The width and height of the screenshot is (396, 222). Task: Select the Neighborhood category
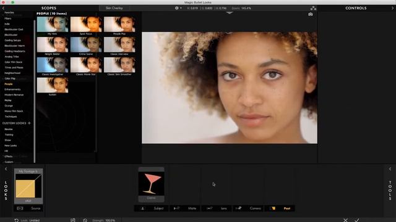coord(12,73)
